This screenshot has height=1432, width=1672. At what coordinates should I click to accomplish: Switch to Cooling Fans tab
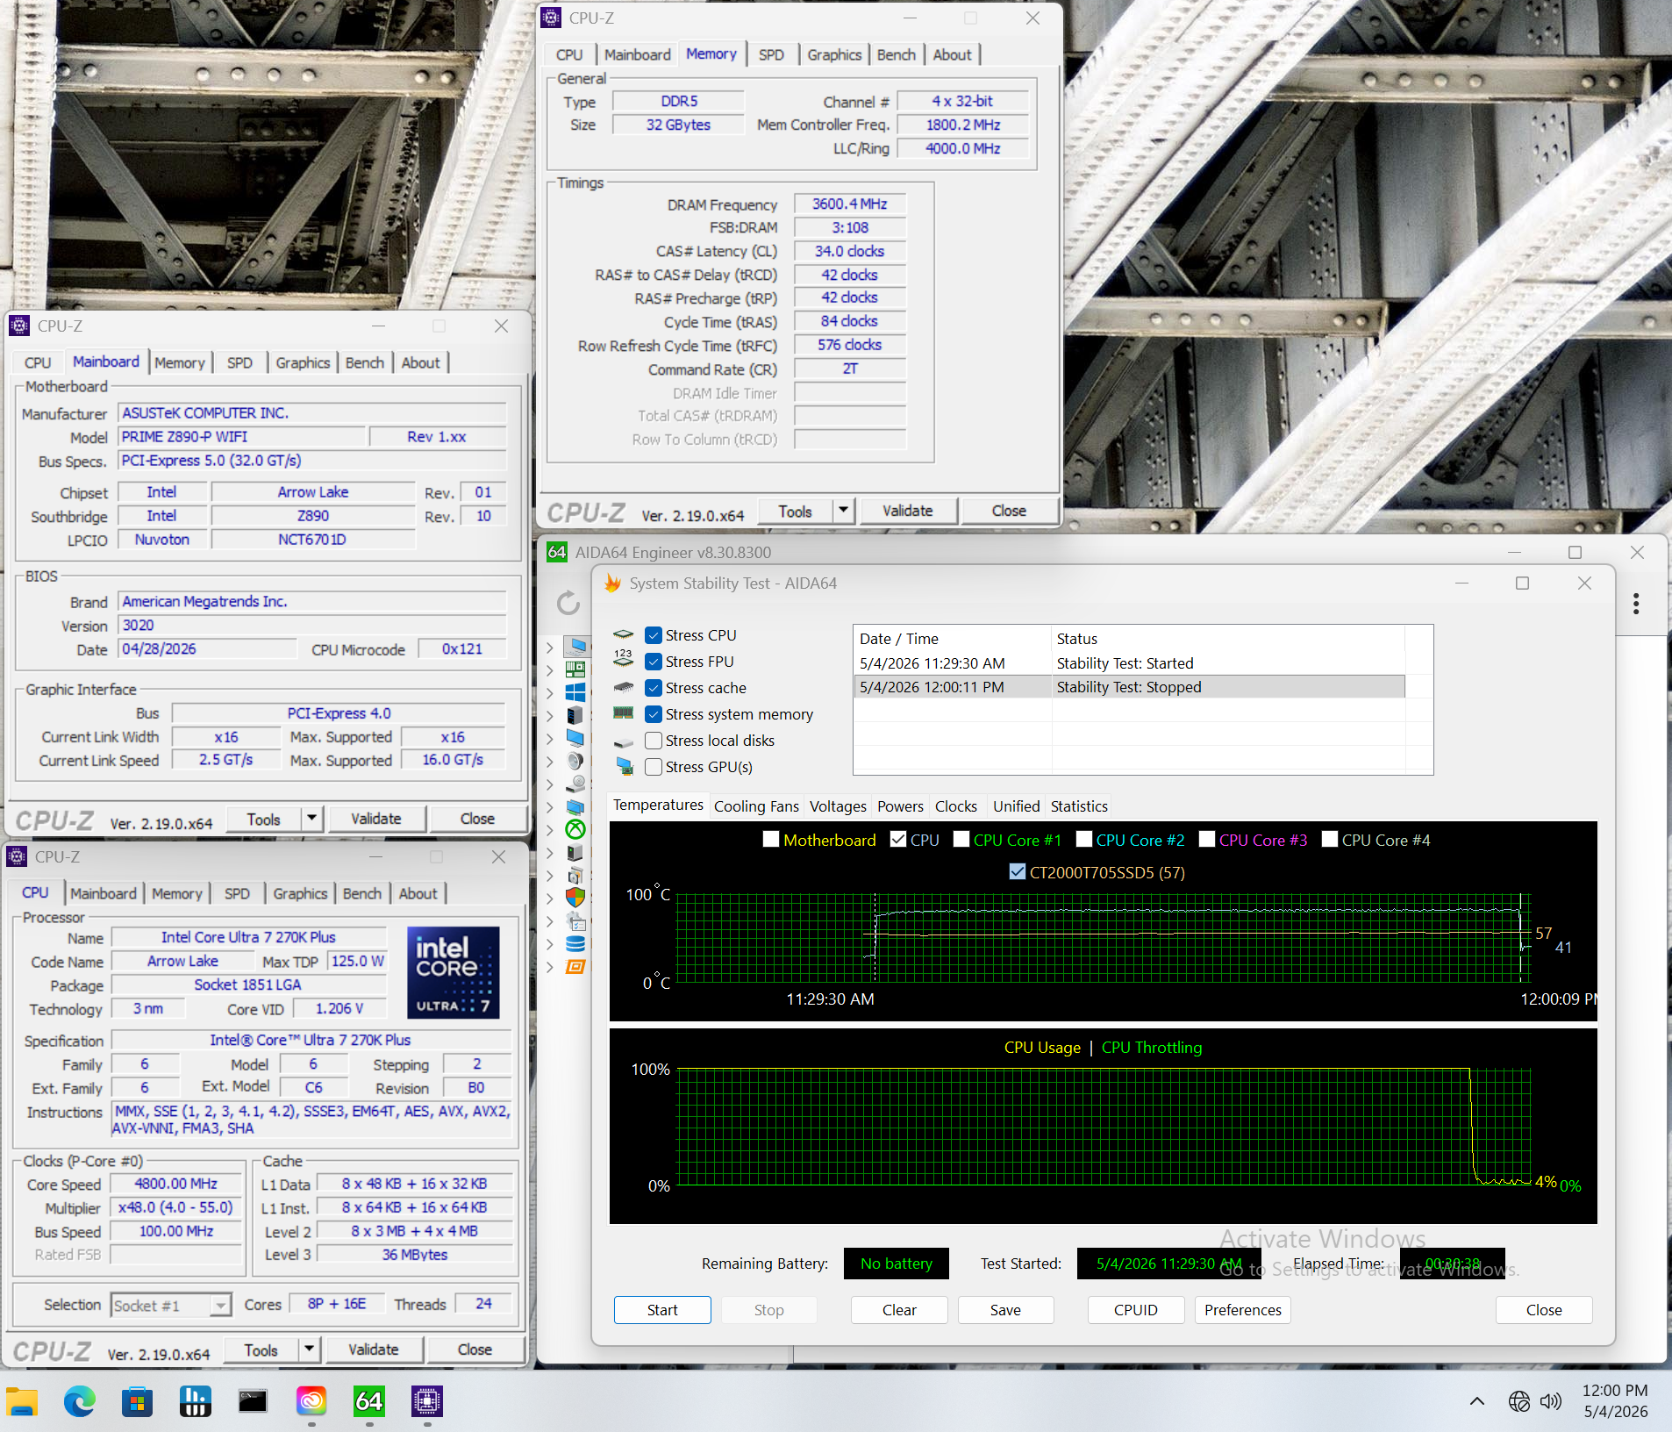(x=756, y=806)
